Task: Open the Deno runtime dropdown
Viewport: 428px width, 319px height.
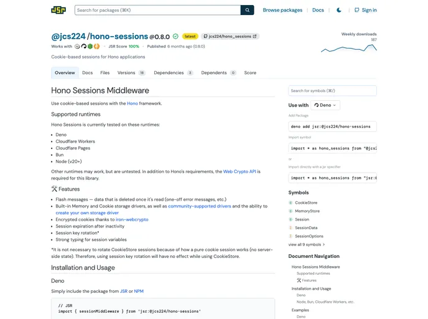Action: tap(325, 105)
